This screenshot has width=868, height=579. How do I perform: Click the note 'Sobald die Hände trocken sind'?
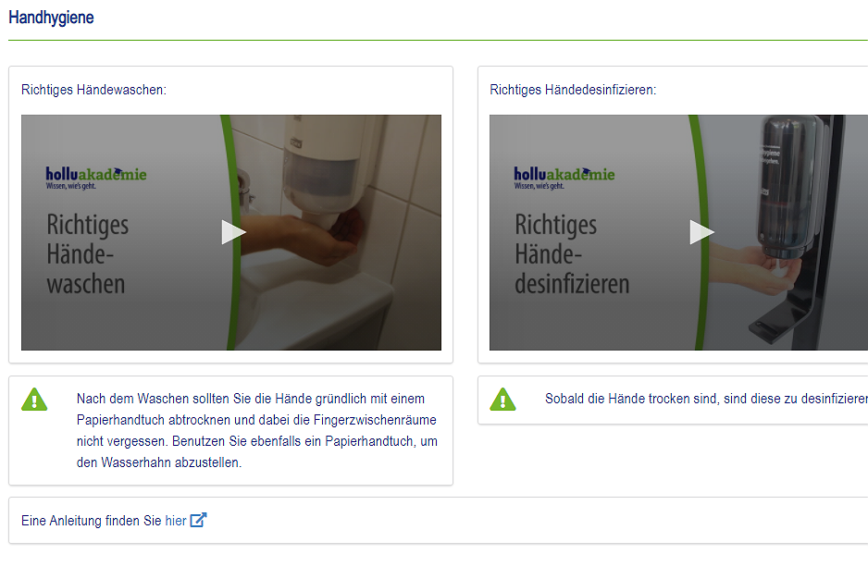[705, 400]
